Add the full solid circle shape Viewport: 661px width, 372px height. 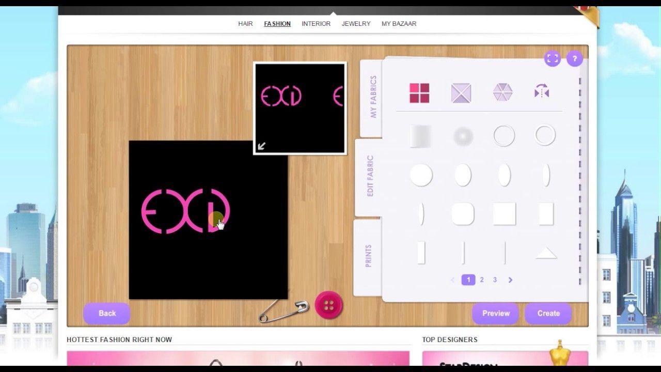pos(421,175)
